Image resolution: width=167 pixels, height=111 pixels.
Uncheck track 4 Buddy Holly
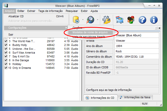coord(6,45)
